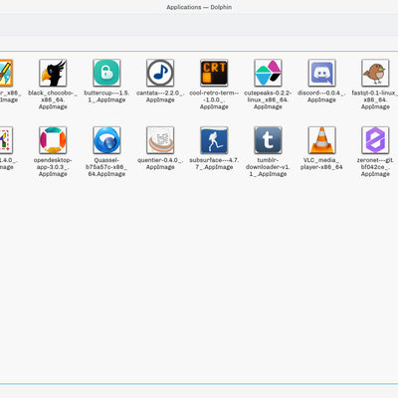Click the quentier-0.4.0_.AppImage file name
This screenshot has height=398, width=398.
(x=160, y=163)
